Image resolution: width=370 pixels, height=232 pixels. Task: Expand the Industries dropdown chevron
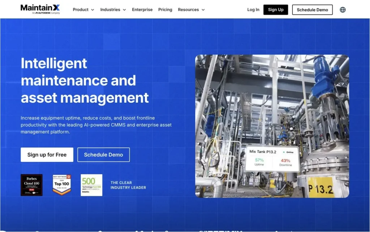pyautogui.click(x=124, y=10)
